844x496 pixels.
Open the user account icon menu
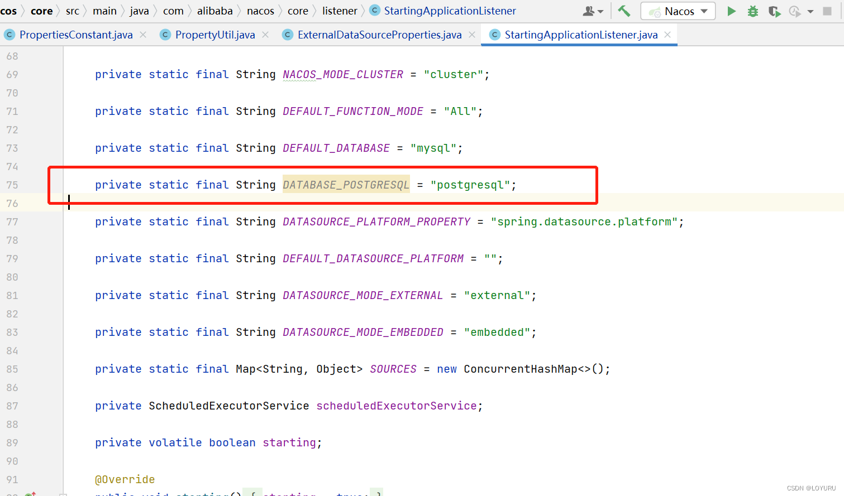pos(593,11)
